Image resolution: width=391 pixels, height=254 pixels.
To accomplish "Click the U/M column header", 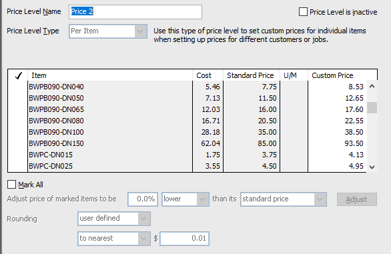I will (x=294, y=75).
